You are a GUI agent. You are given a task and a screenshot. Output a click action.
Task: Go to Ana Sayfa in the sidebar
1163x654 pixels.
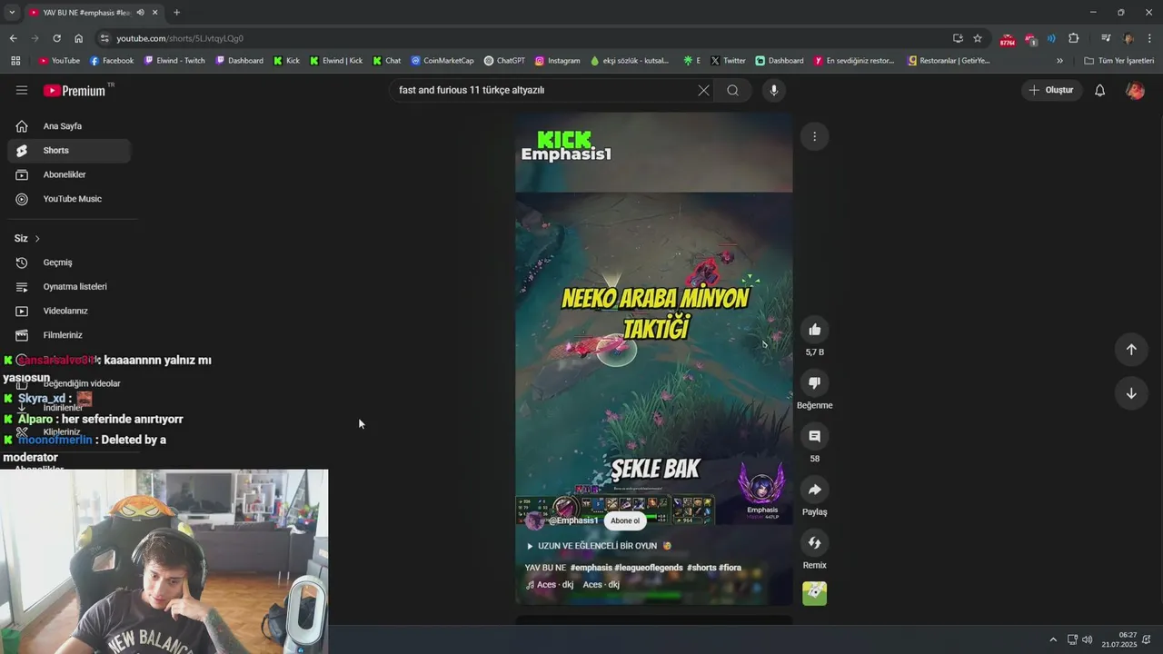[68, 126]
